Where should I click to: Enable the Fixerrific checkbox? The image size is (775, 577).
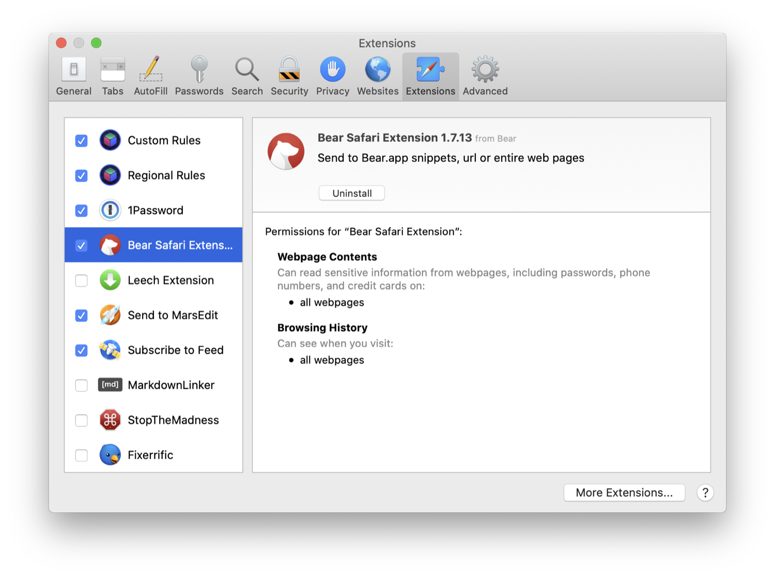coord(81,456)
